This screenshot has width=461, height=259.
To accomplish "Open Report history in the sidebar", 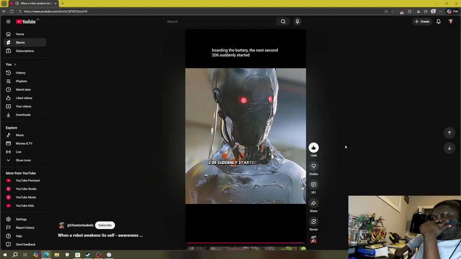I will pos(25,228).
